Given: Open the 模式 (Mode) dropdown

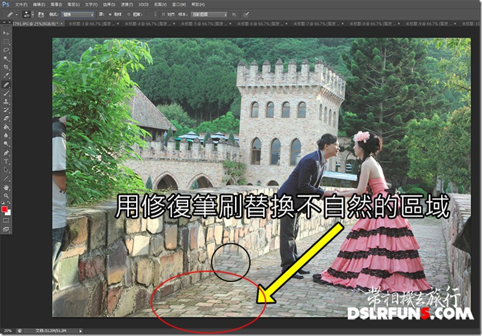Looking at the screenshot, I should 79,14.
